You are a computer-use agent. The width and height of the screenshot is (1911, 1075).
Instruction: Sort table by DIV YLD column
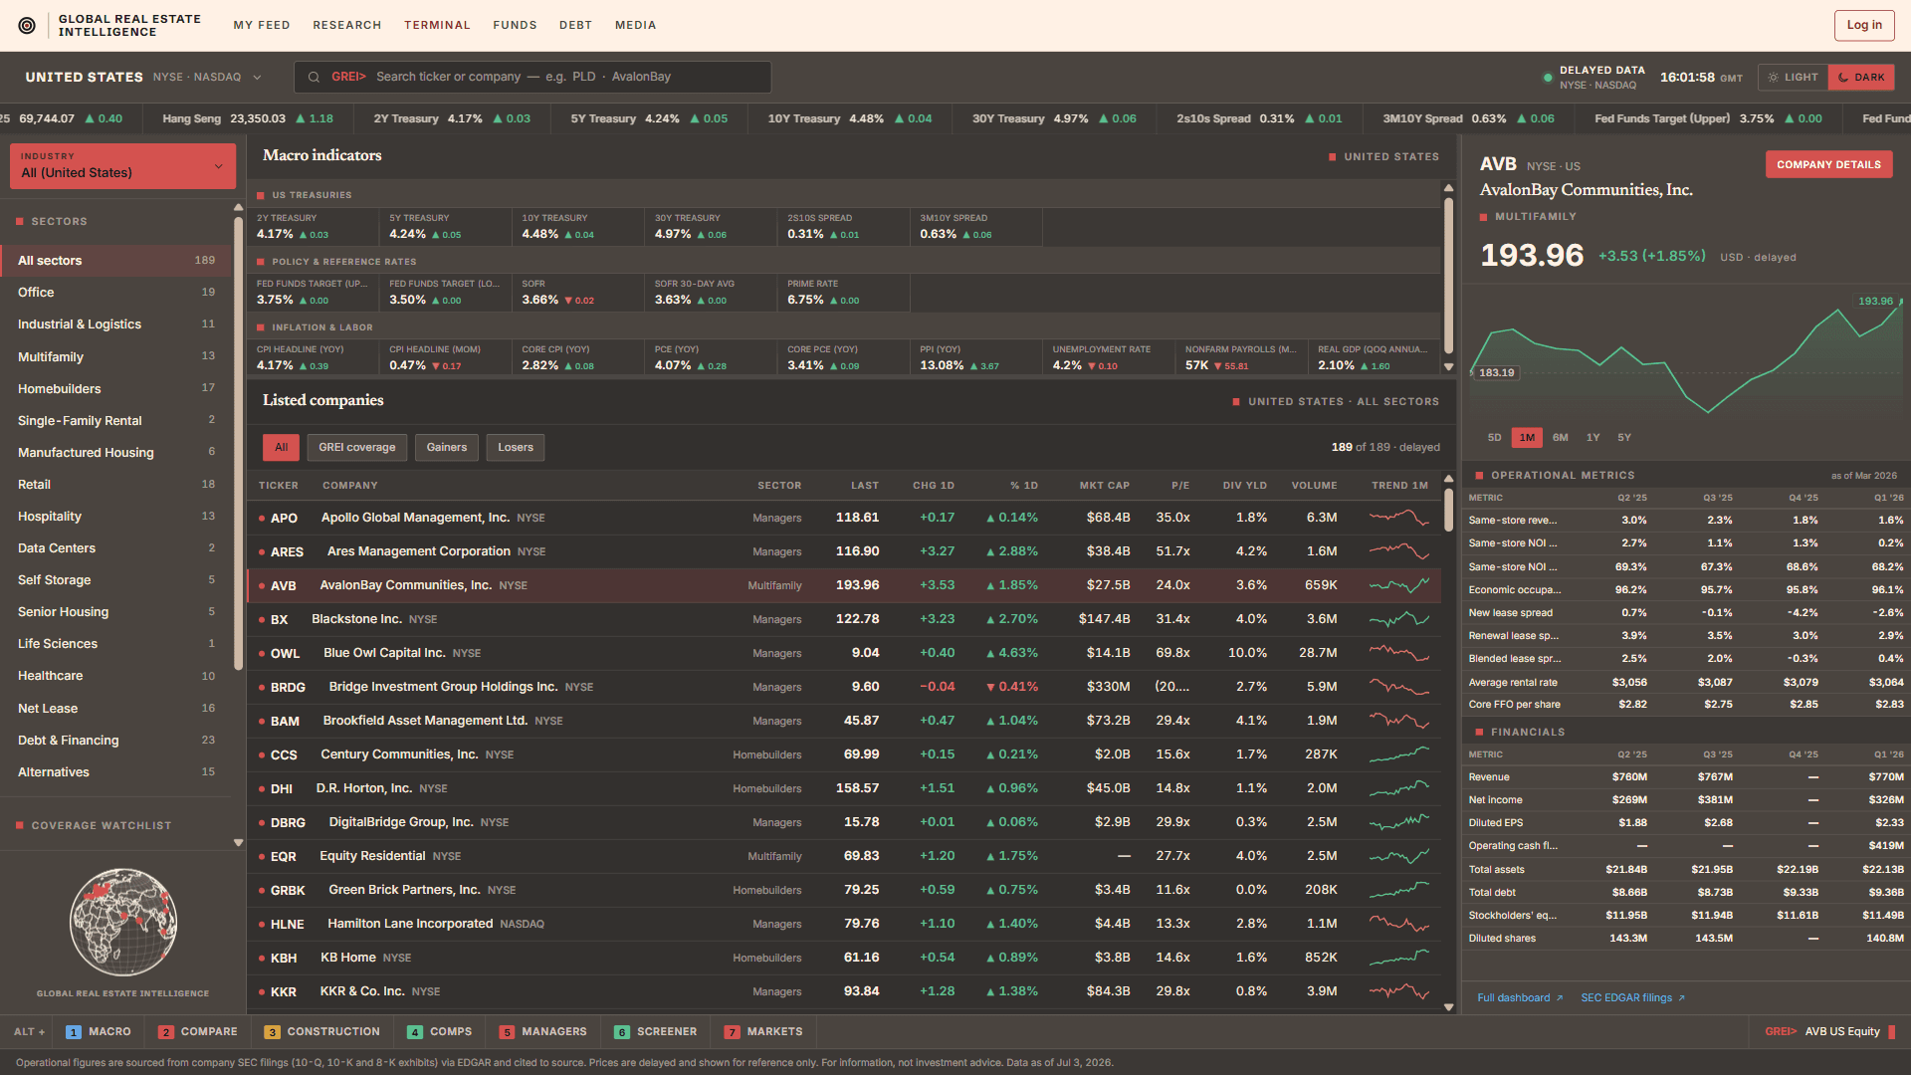click(x=1244, y=486)
